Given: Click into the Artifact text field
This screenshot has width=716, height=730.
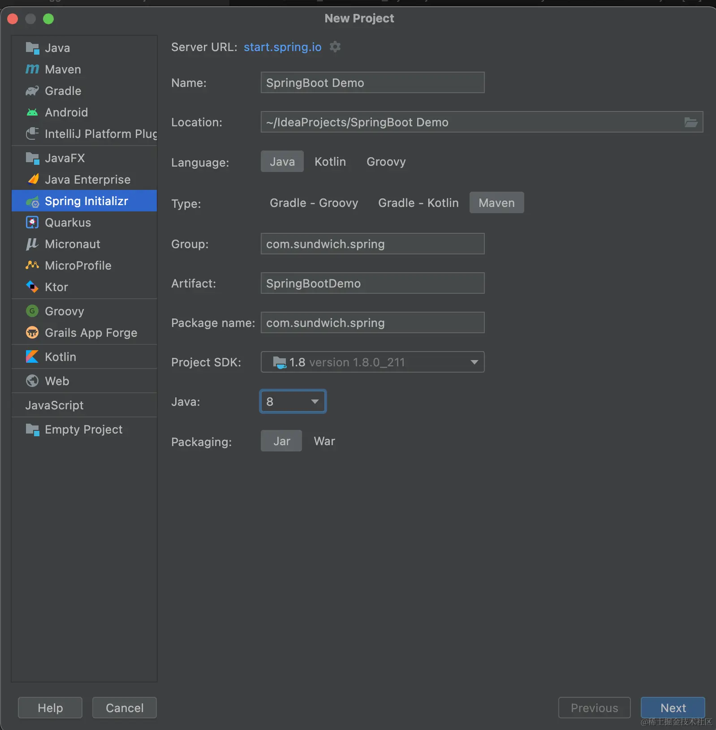Looking at the screenshot, I should (372, 283).
